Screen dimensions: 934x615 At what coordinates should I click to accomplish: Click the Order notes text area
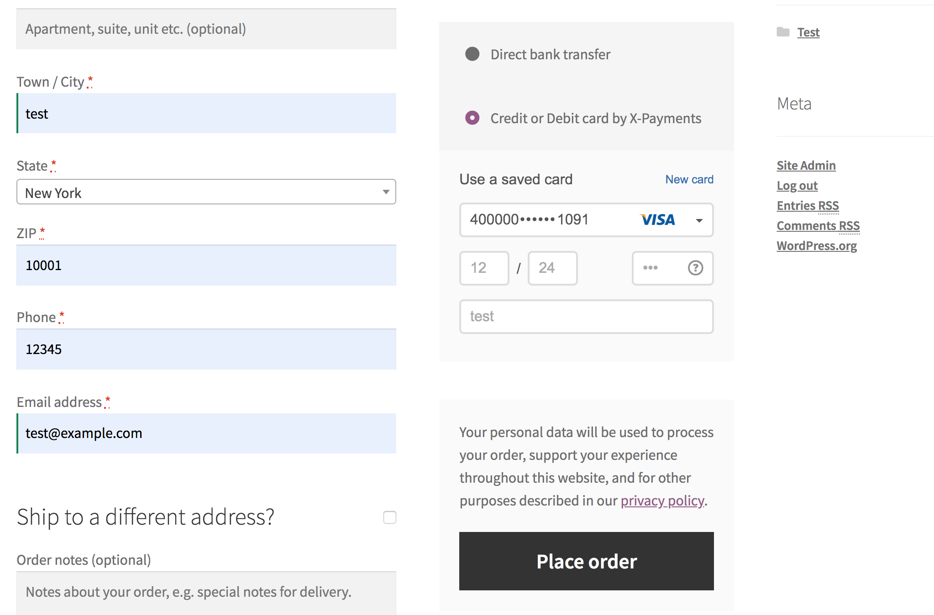[206, 593]
